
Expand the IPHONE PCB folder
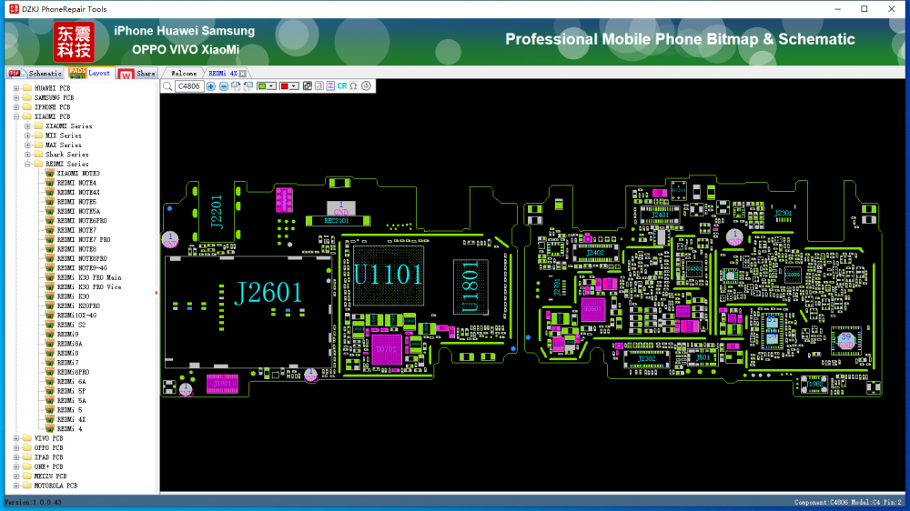coord(16,107)
